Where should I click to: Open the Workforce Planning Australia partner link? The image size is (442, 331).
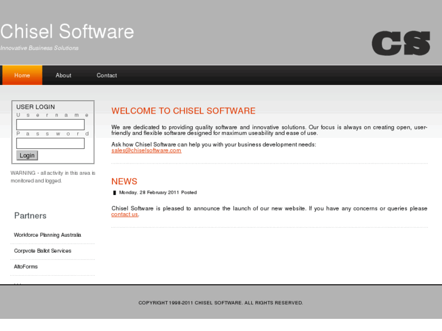[47, 235]
